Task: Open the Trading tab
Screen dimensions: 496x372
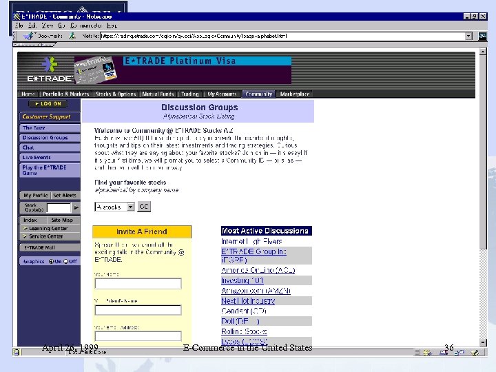Action: [190, 94]
